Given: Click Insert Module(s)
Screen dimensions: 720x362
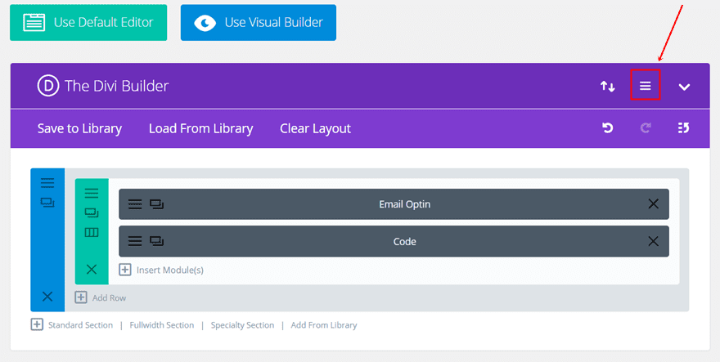Looking at the screenshot, I should pos(161,270).
